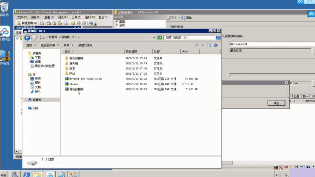Open the 包含到库中 dropdown

pyautogui.click(x=50, y=45)
